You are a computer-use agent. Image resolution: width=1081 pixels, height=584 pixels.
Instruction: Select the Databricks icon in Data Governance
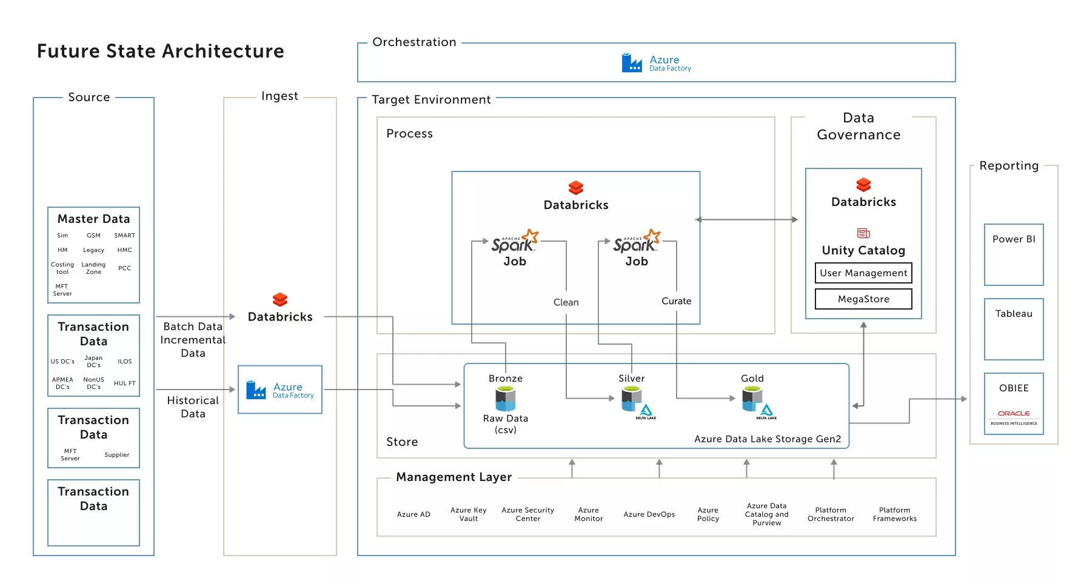point(863,185)
